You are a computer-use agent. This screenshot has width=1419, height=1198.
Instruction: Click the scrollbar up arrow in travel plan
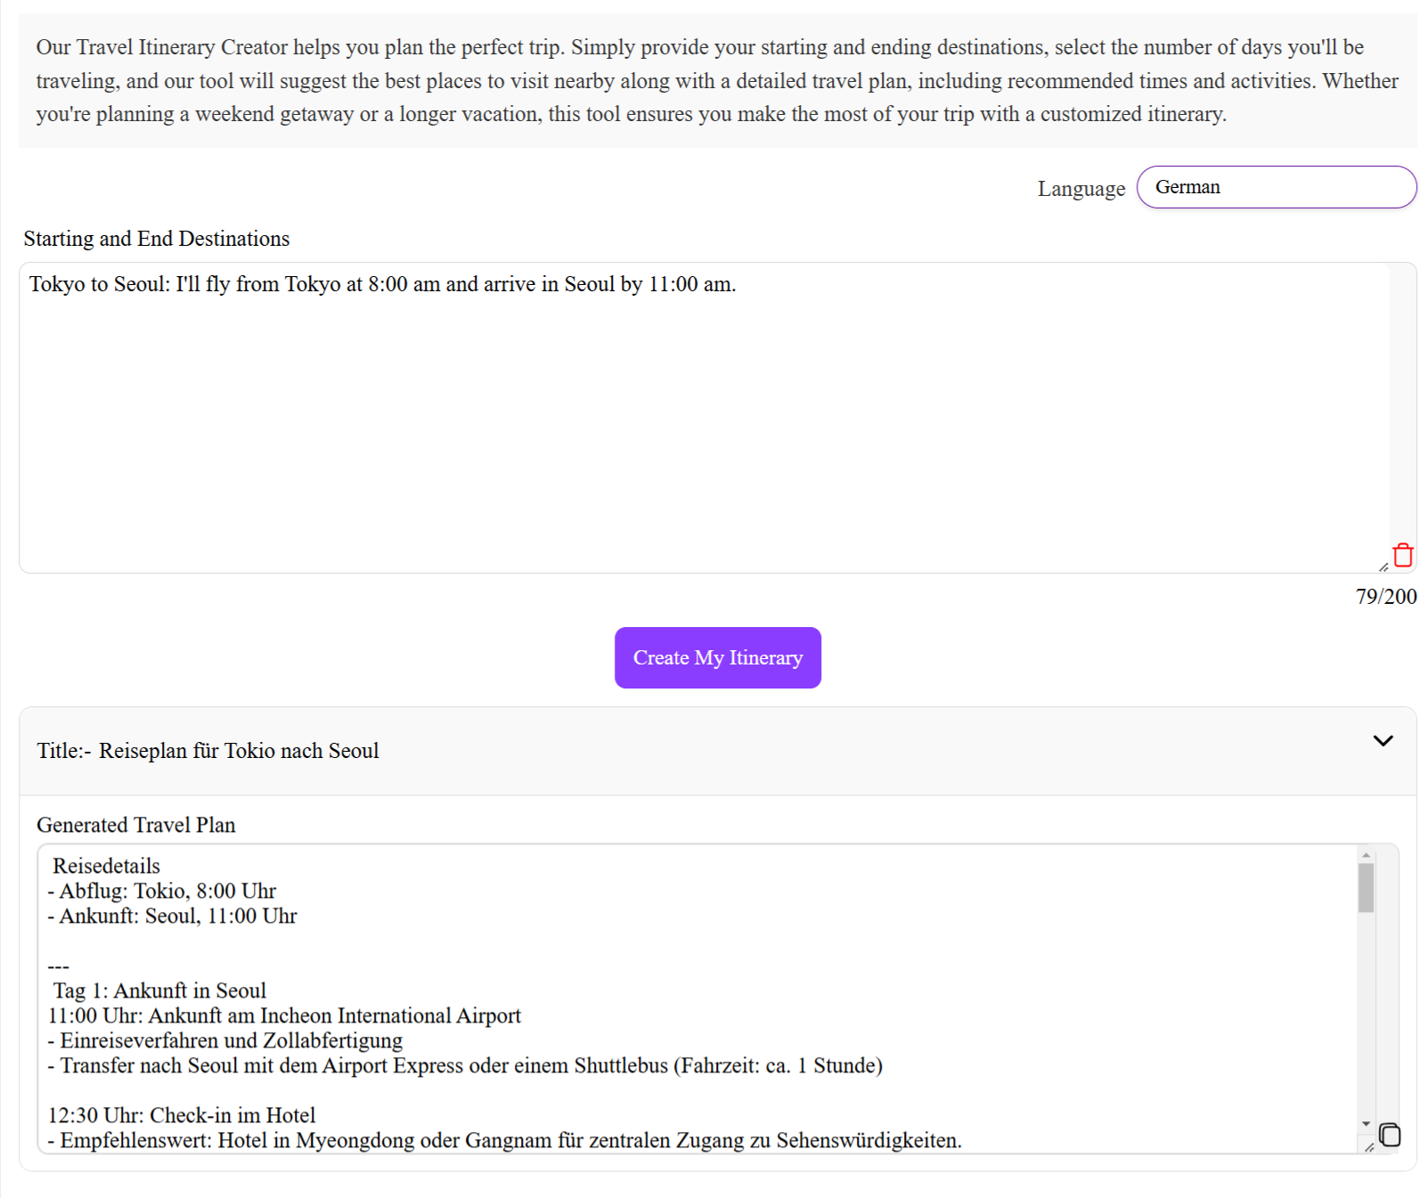click(x=1366, y=855)
